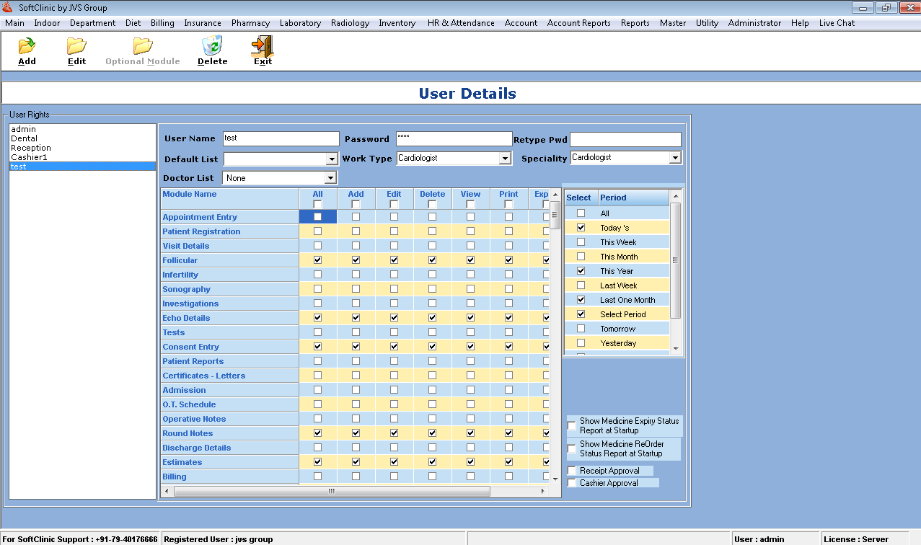Click the Select column header in period list
921x545 pixels.
(x=581, y=198)
